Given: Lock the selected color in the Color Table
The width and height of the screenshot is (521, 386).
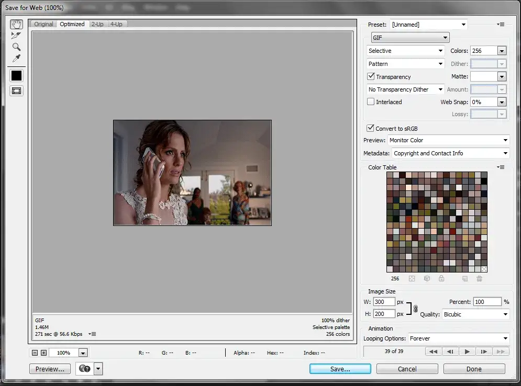Looking at the screenshot, I should [441, 278].
